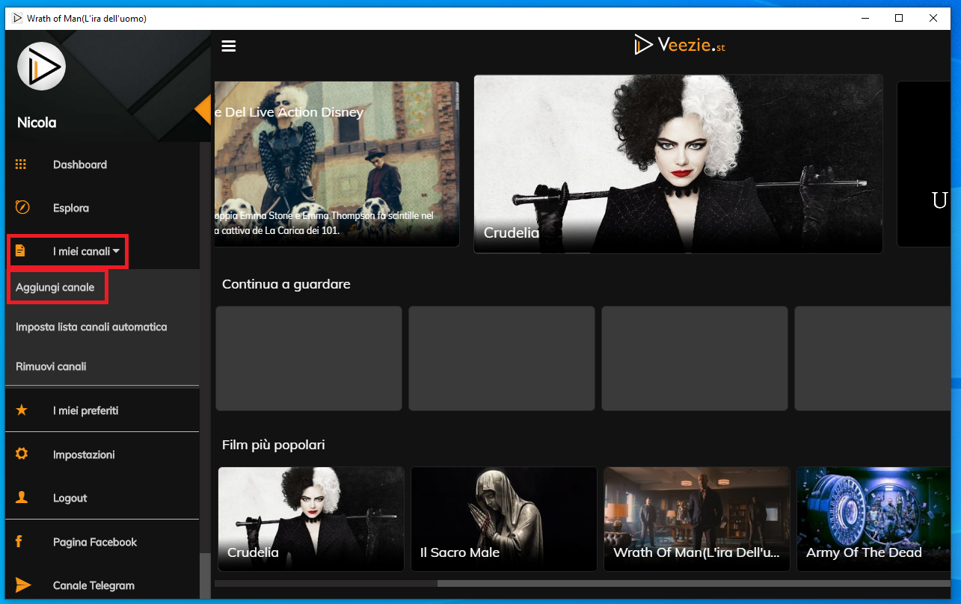Open Crudelia in Film più popolari
Image resolution: width=961 pixels, height=604 pixels.
pos(311,519)
